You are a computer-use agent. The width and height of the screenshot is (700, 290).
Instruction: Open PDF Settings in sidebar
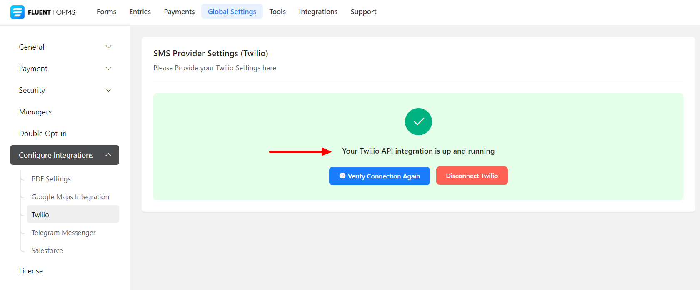pyautogui.click(x=51, y=179)
